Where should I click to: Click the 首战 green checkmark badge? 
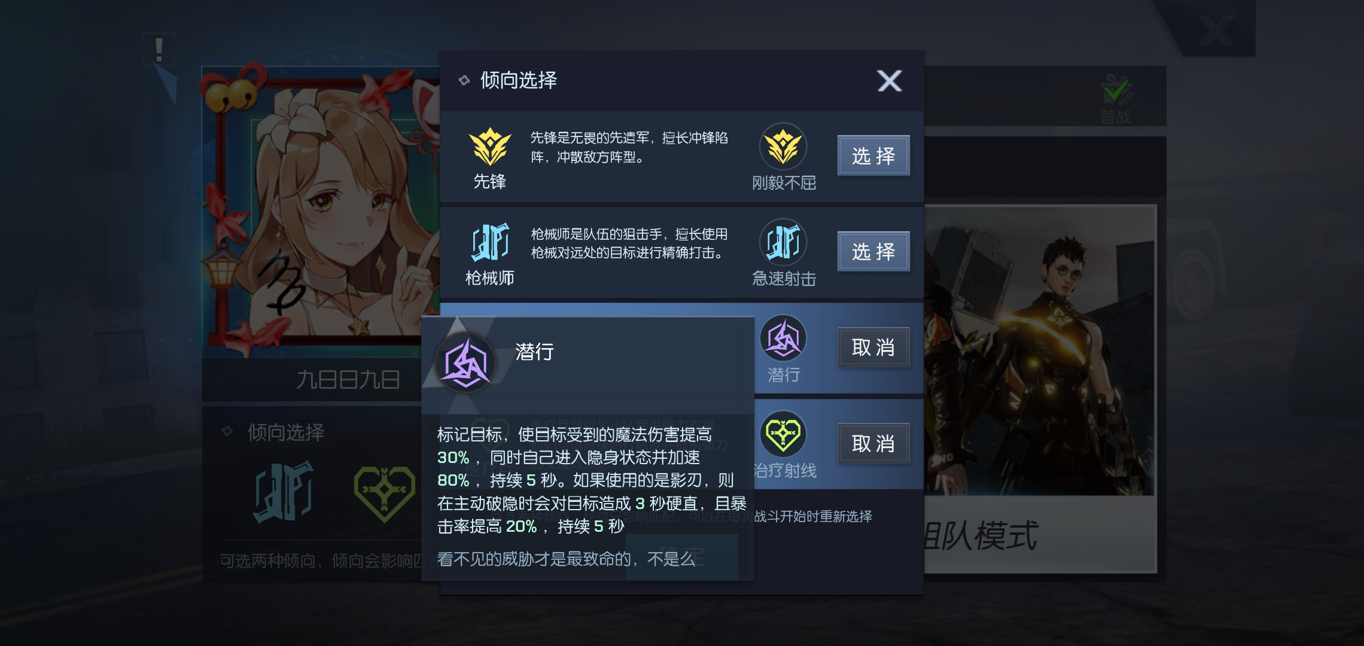[x=1116, y=99]
